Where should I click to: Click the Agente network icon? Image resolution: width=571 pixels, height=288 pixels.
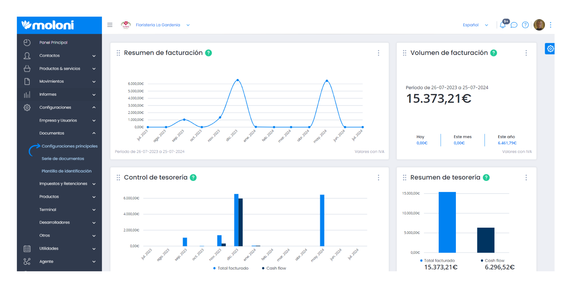click(27, 262)
